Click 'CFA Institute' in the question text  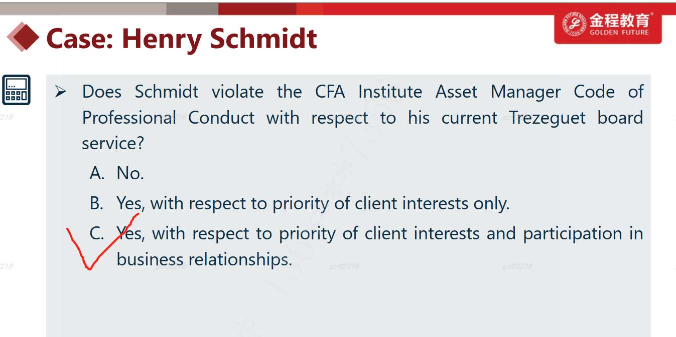coord(368,92)
